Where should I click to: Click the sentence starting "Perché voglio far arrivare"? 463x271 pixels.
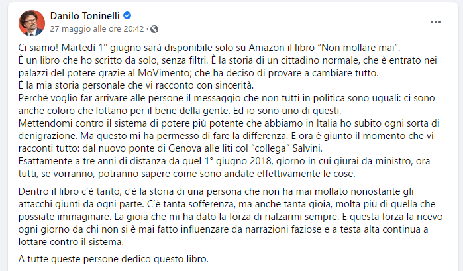tap(199, 99)
